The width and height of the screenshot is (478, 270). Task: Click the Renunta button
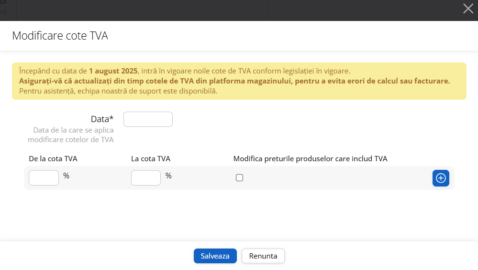pos(263,256)
